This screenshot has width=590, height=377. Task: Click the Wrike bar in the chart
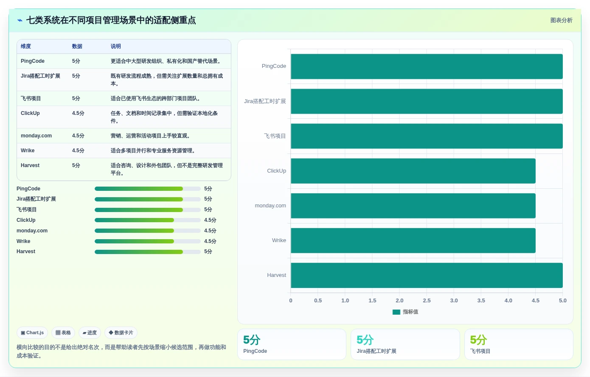click(x=413, y=240)
